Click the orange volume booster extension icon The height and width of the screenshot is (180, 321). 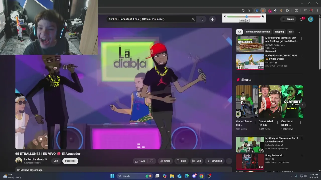pos(263,10)
